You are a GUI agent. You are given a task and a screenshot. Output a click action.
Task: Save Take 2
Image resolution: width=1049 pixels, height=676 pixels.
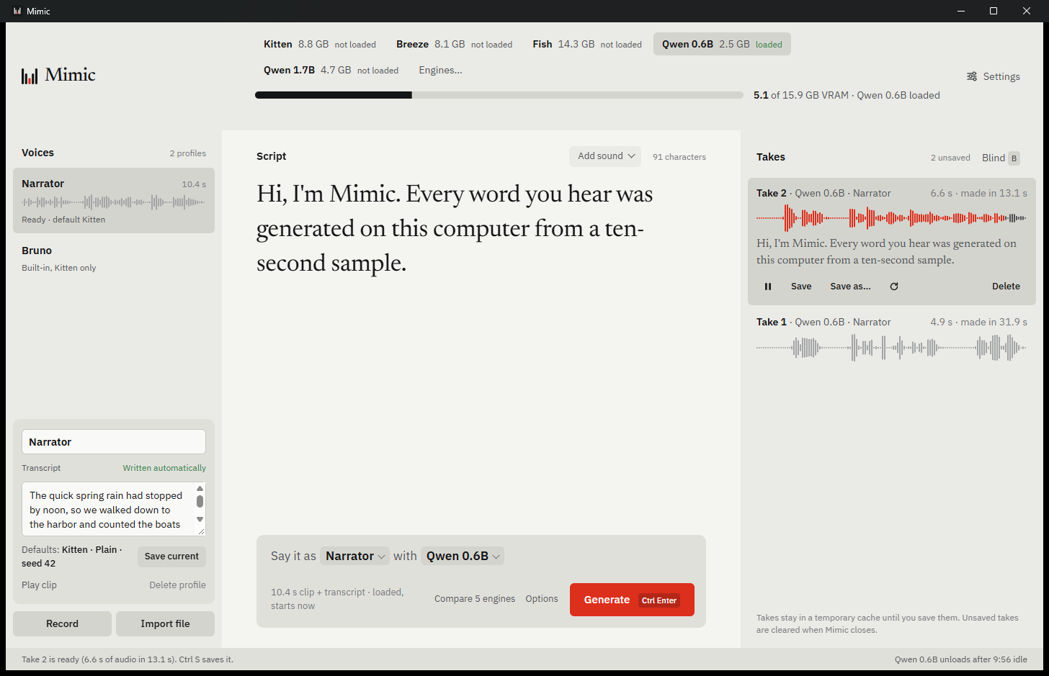click(x=801, y=287)
